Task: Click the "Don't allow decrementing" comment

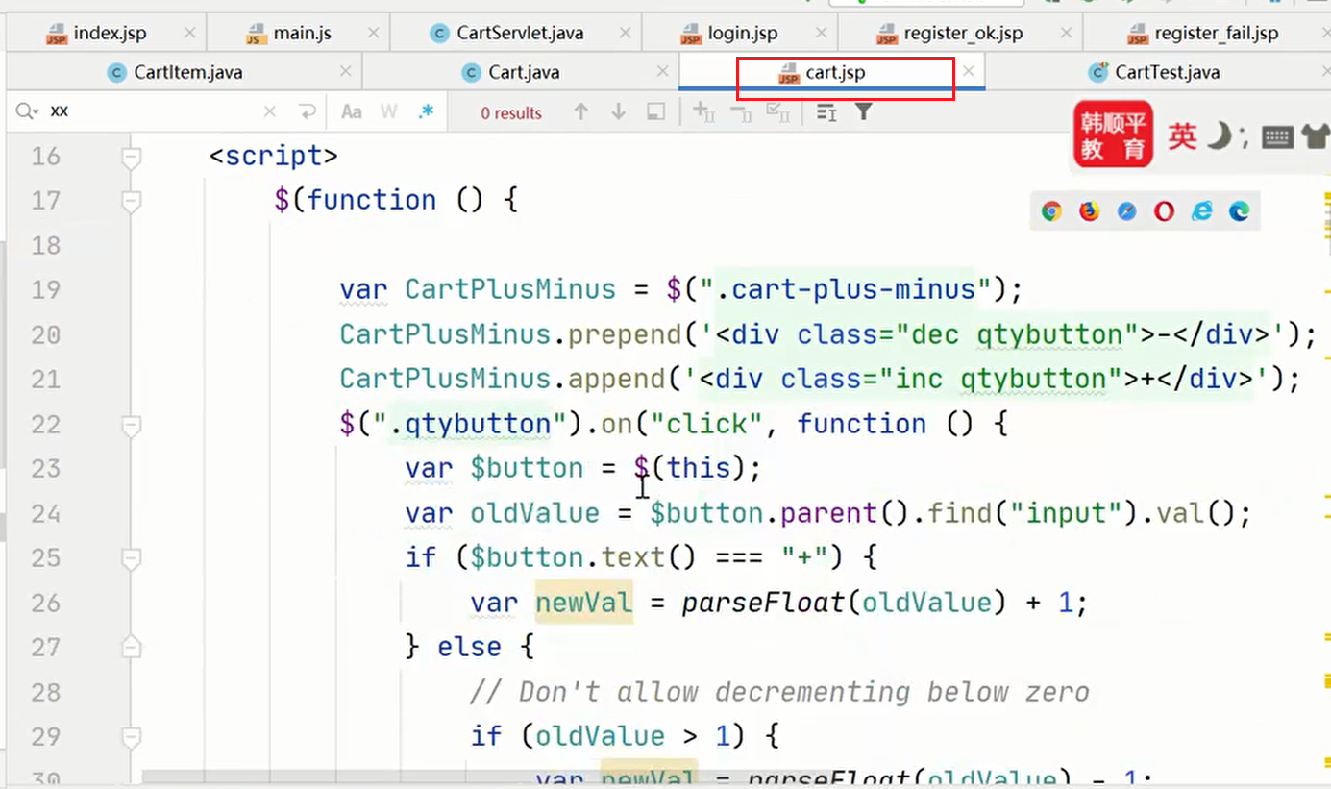Action: pos(779,691)
